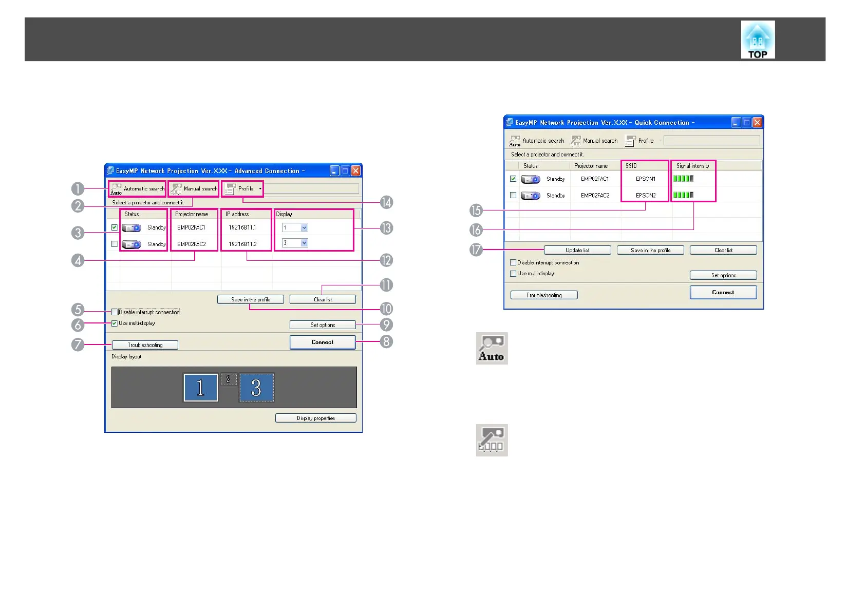Click profile text field in Quick Connection toolbar
Image resolution: width=865 pixels, height=611 pixels.
point(711,141)
